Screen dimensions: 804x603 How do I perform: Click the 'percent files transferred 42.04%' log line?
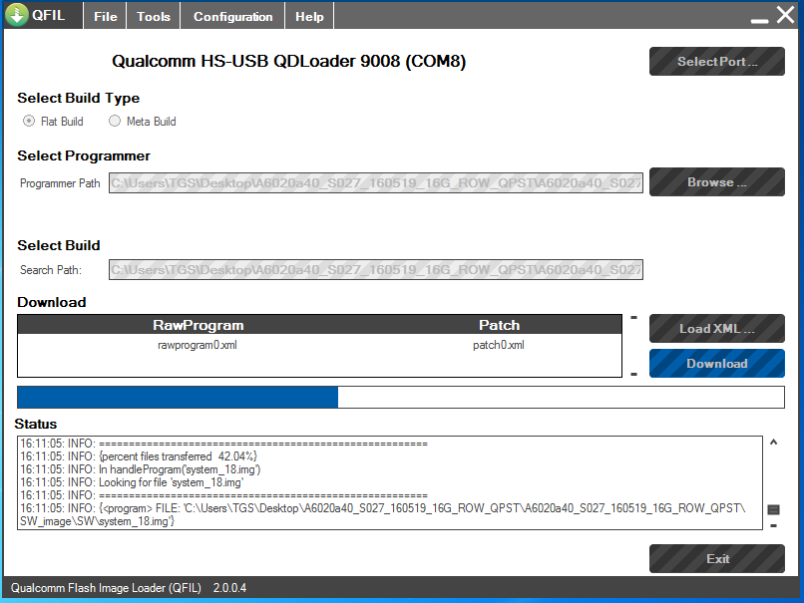[139, 456]
